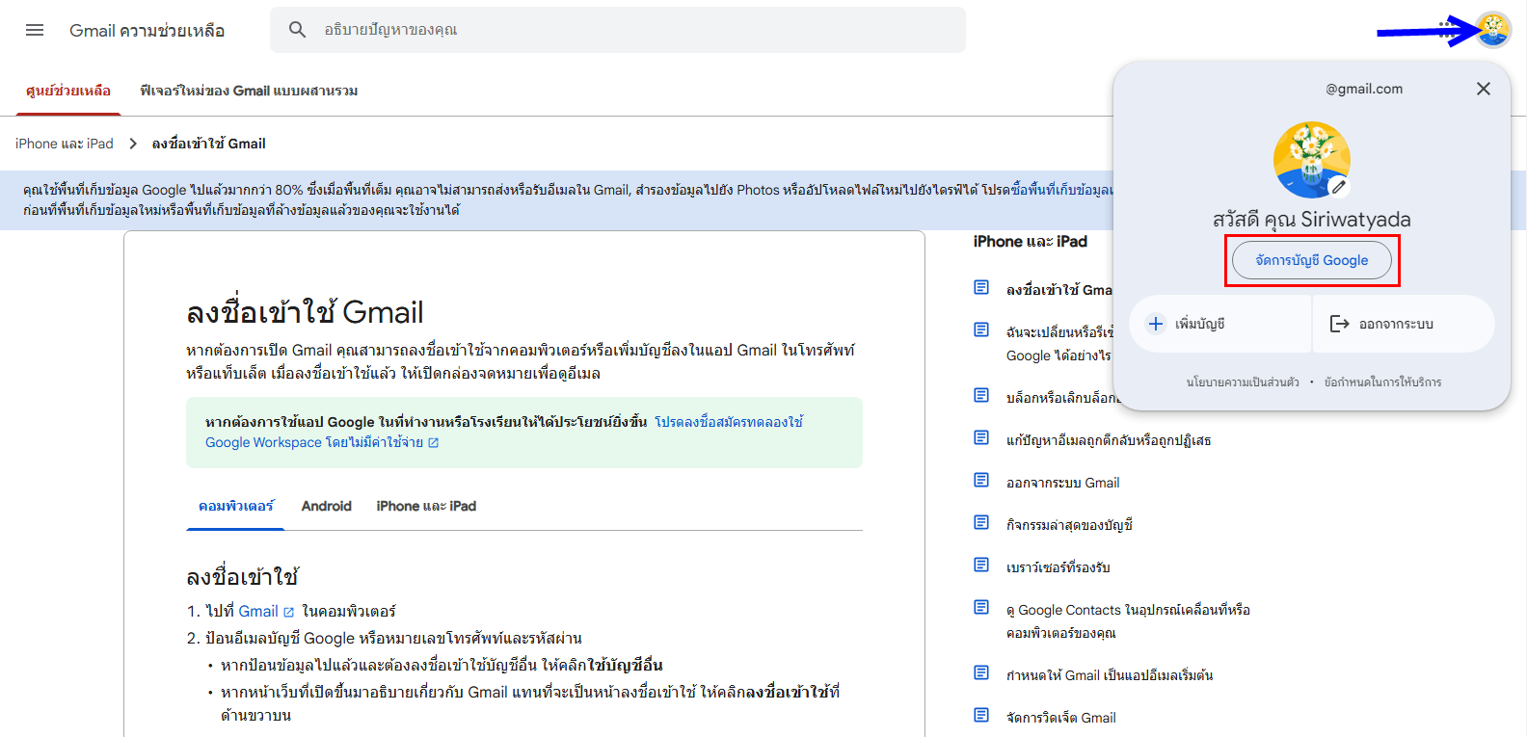Switch to the iPhone และ iPad tab
Screen dimensions: 1527x737
[426, 506]
